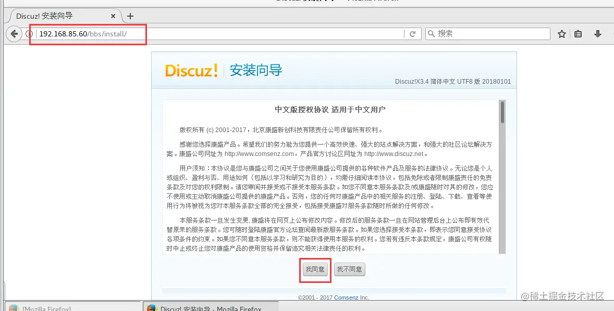614x311 pixels.
Task: Reload the current page
Action: point(413,33)
